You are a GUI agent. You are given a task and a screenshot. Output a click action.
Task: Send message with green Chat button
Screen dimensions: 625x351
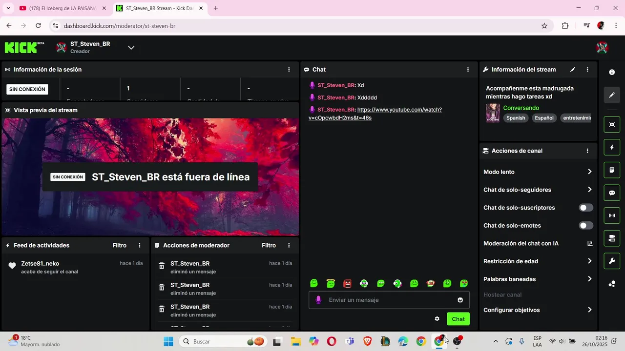point(458,319)
